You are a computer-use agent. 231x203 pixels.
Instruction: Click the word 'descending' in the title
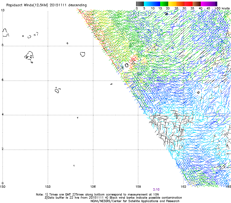pos(77,5)
